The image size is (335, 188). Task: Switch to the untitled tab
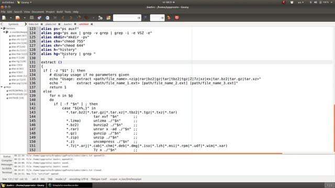[84, 25]
